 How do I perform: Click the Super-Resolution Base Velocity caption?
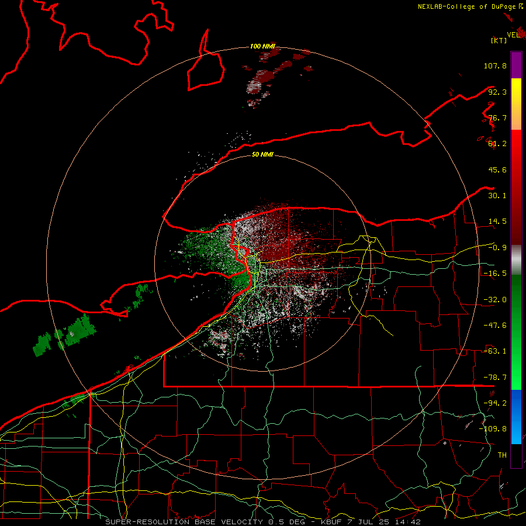pyautogui.click(x=262, y=522)
